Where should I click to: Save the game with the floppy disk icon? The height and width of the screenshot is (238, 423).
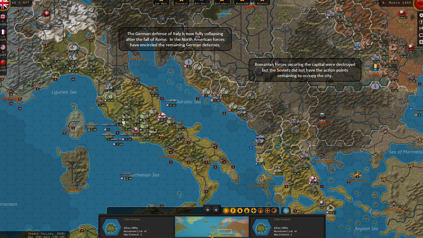[421, 29]
